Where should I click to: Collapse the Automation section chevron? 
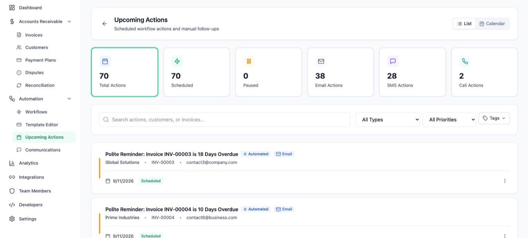[69, 99]
